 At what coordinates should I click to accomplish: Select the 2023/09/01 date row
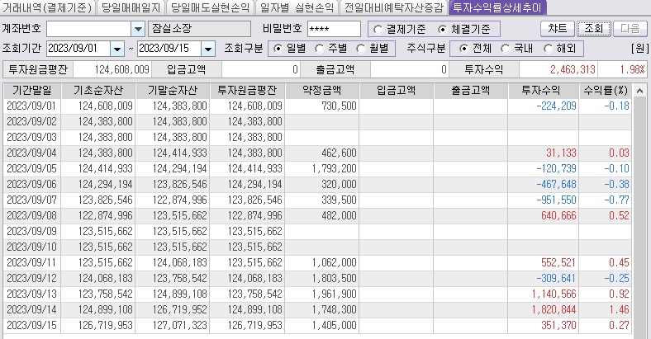[317, 106]
